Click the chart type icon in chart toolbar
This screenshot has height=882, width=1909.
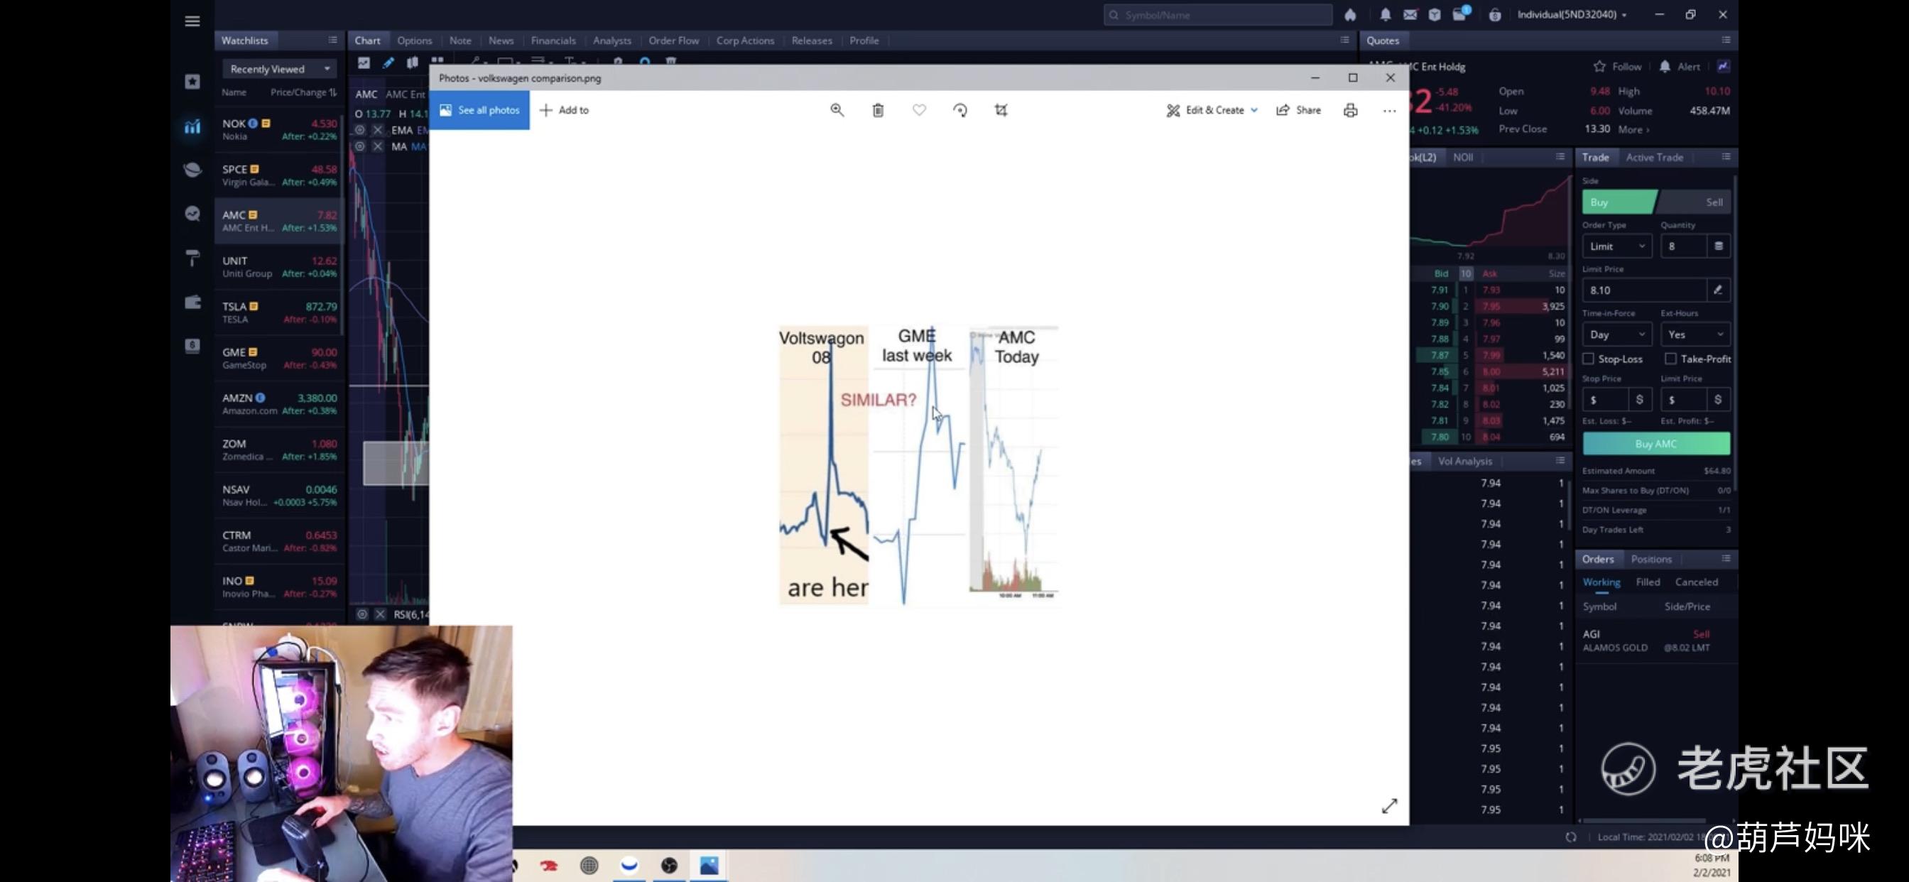(364, 62)
